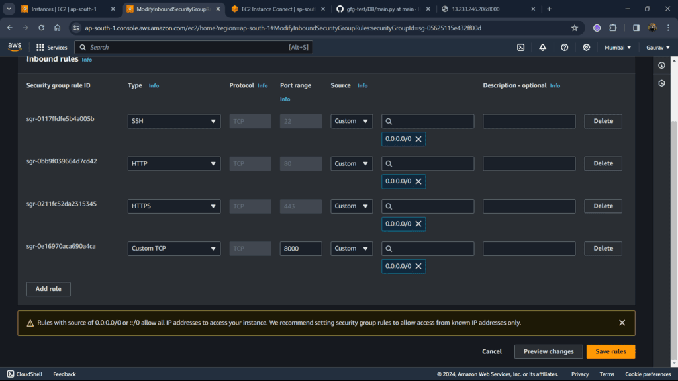Open the Mumbai region selector
The image size is (678, 381).
[x=618, y=47]
